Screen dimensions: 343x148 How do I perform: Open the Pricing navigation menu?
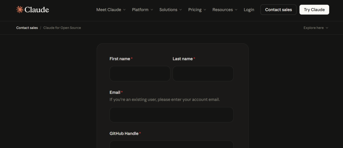tap(195, 10)
